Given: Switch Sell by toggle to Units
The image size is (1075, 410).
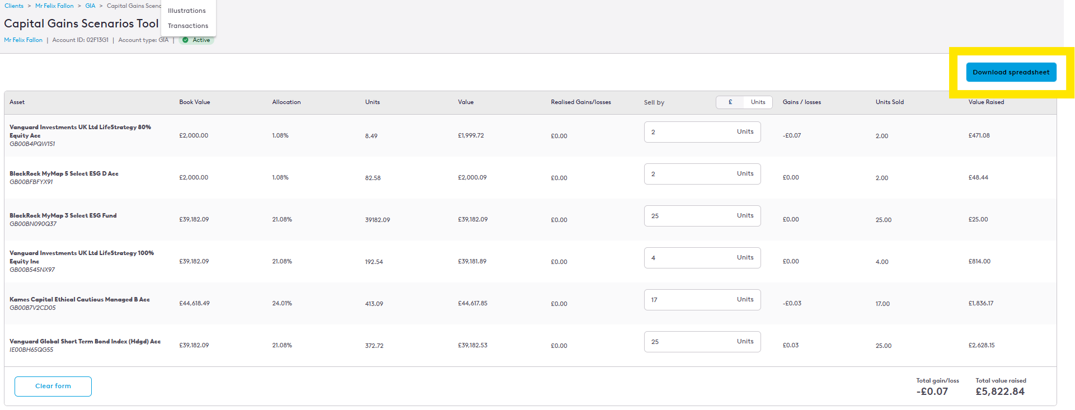Looking at the screenshot, I should pyautogui.click(x=758, y=102).
